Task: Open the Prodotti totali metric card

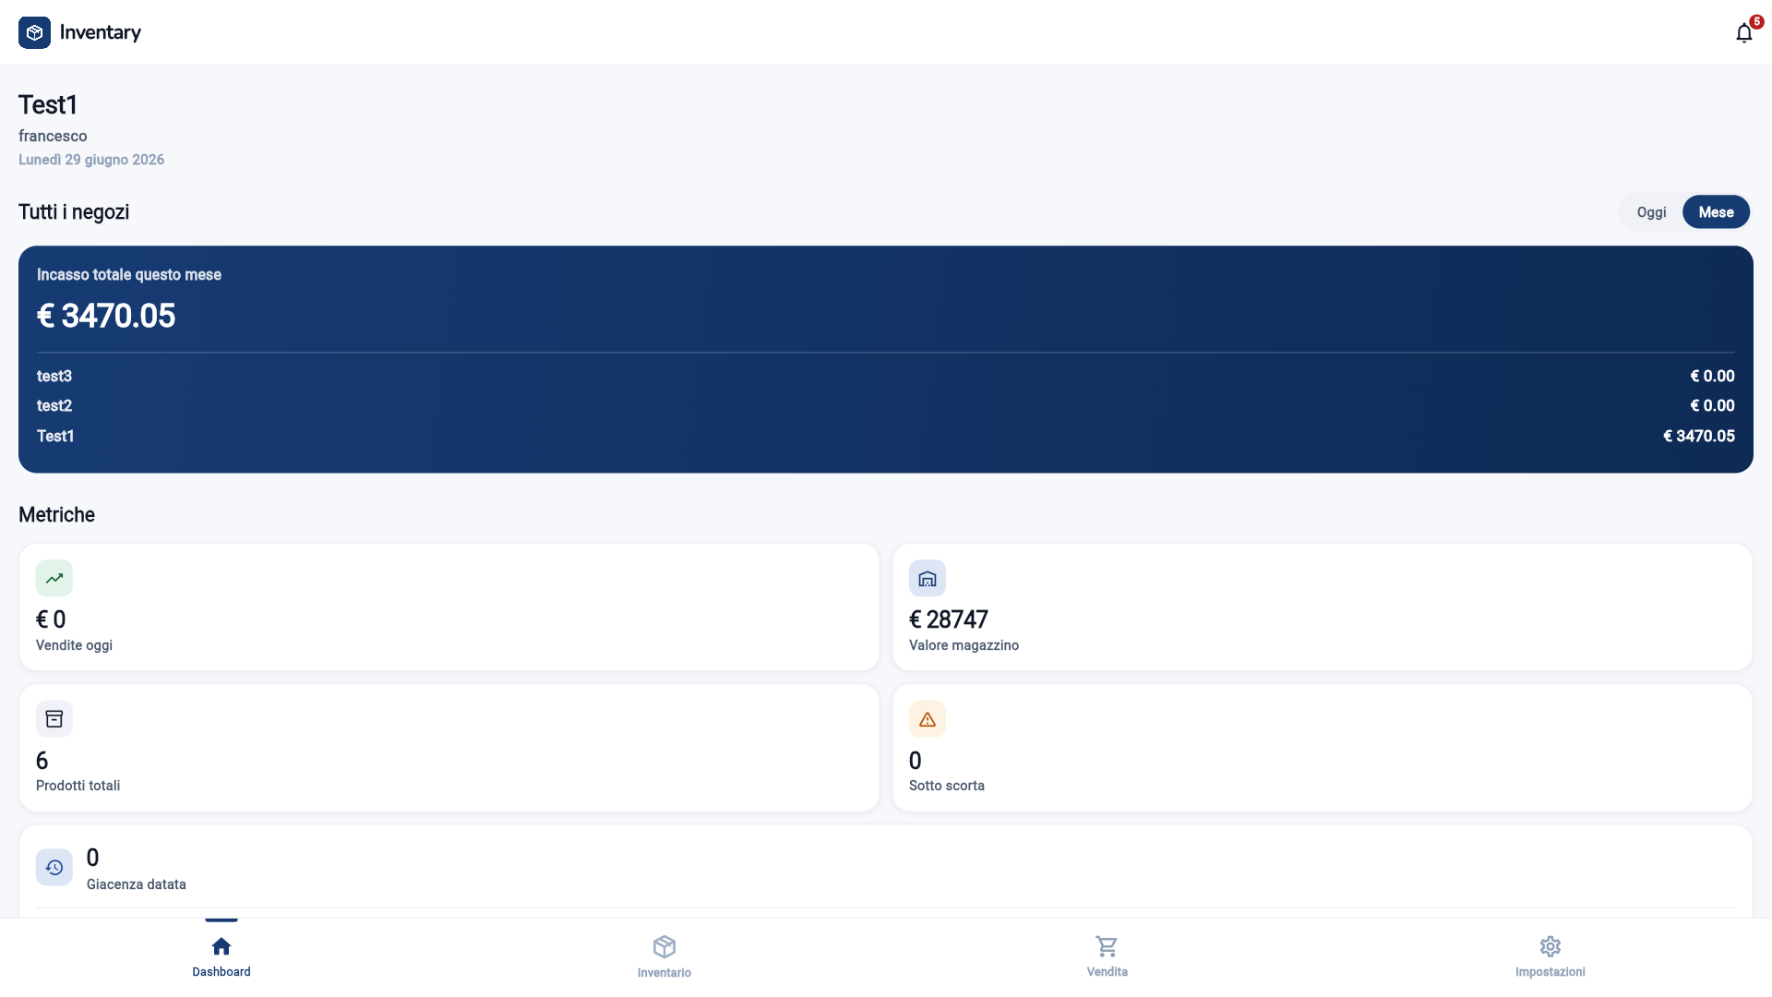Action: (449, 748)
